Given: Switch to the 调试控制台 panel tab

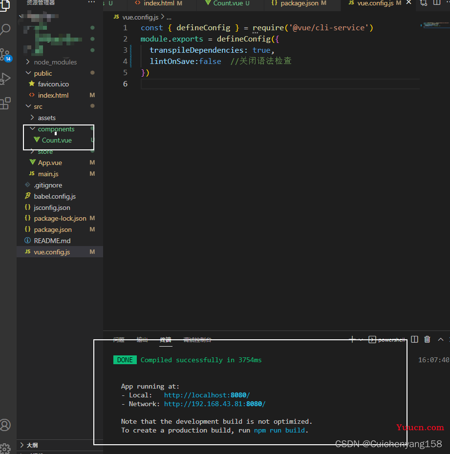Looking at the screenshot, I should (x=197, y=340).
